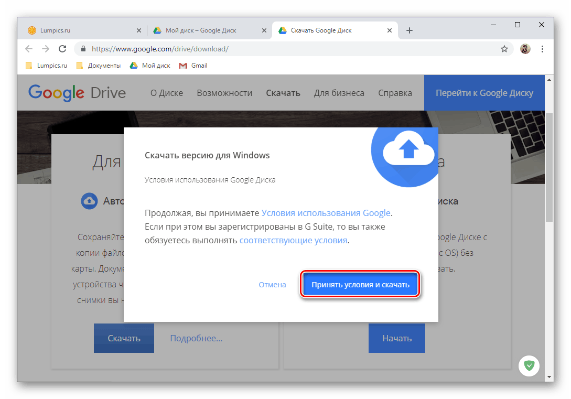This screenshot has width=571, height=399.
Task: Click the green shield security badge
Action: coord(529,365)
